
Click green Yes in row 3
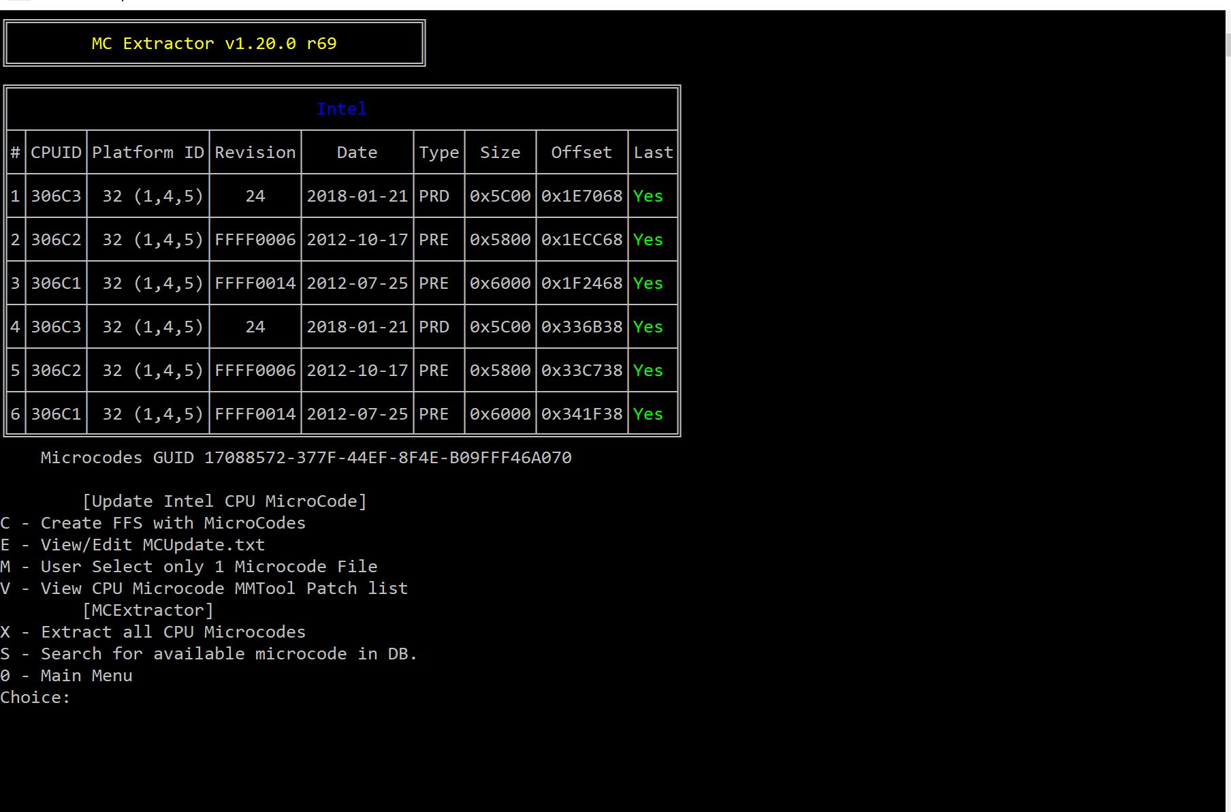(x=648, y=283)
